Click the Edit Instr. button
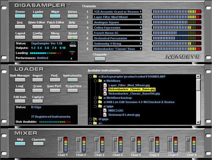 click(x=20, y=101)
